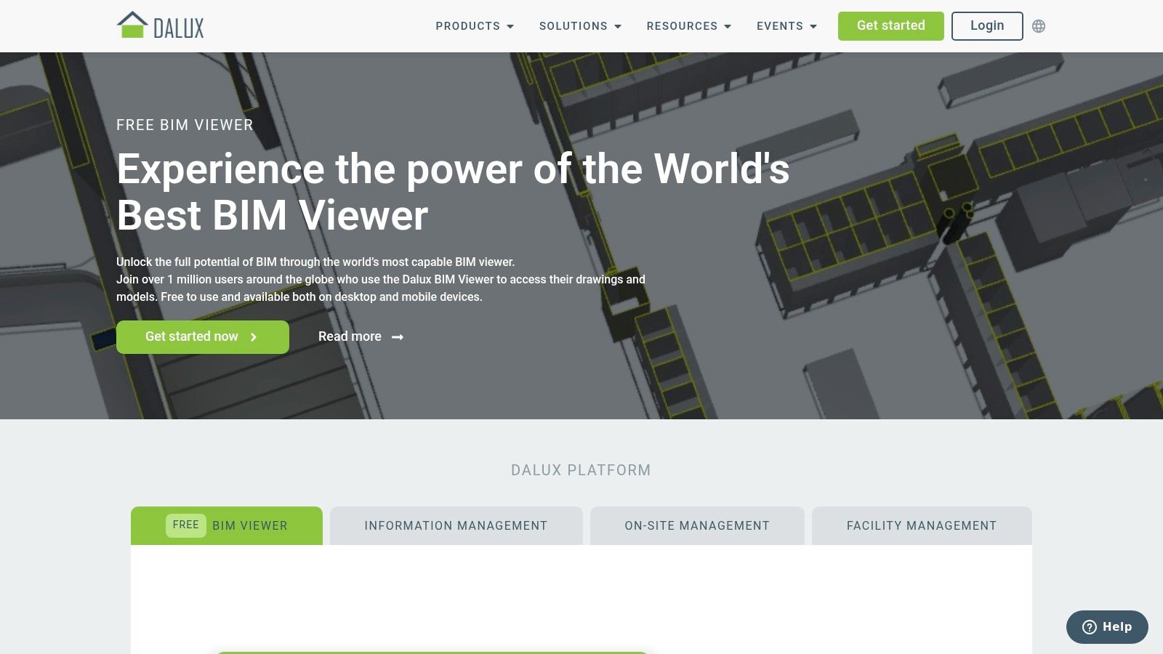Expand the Products dropdown menu

(x=475, y=26)
